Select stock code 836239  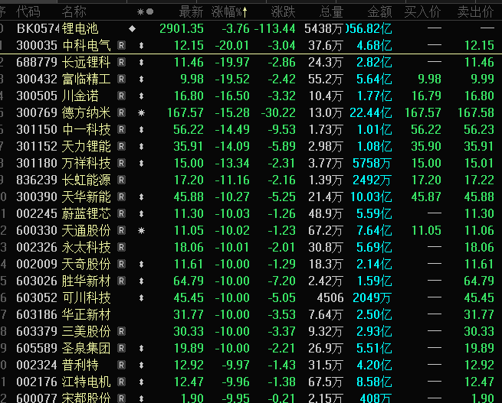coord(37,180)
